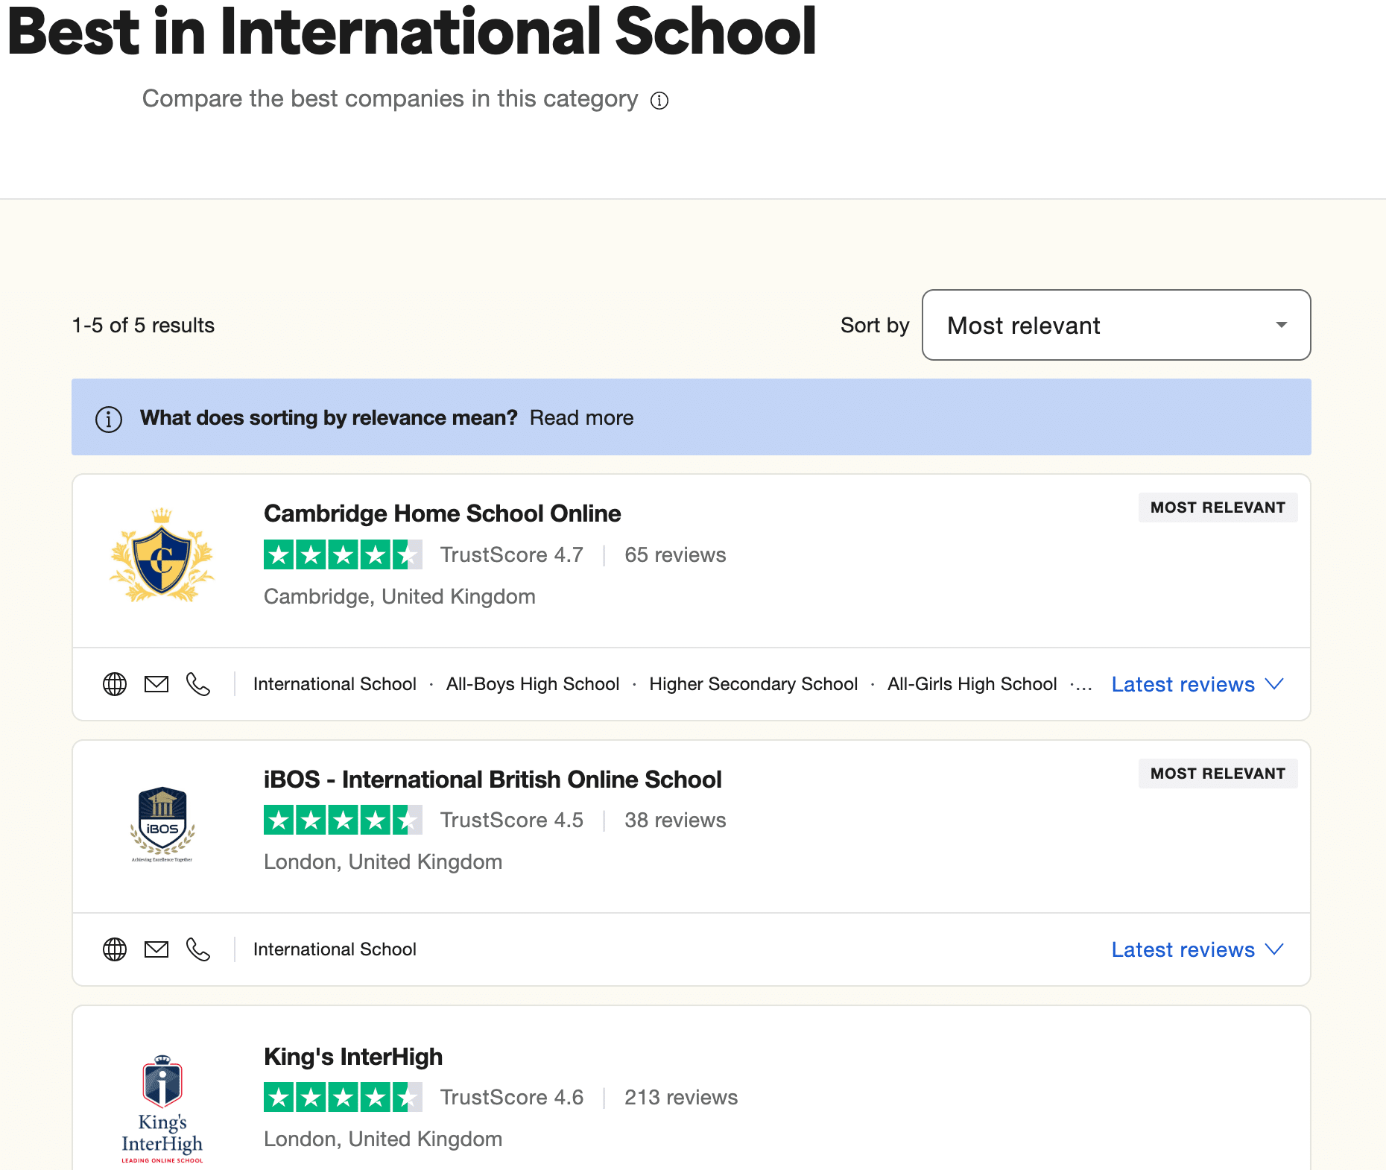The image size is (1386, 1170).
Task: Click the iBOS shield logo
Action: point(162,823)
